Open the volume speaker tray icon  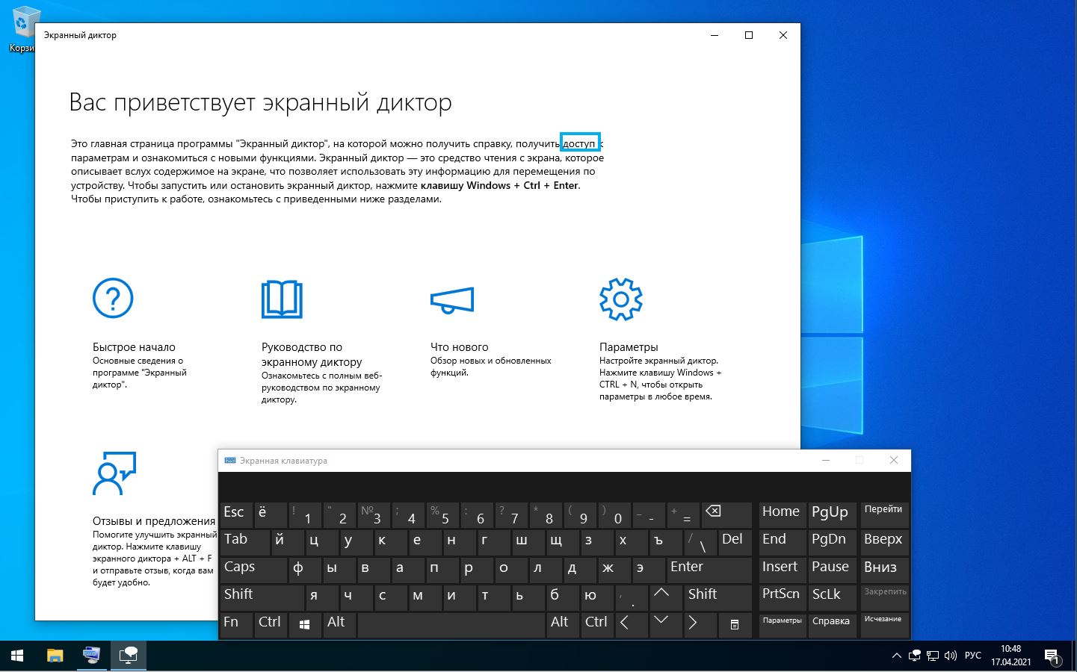click(x=951, y=656)
